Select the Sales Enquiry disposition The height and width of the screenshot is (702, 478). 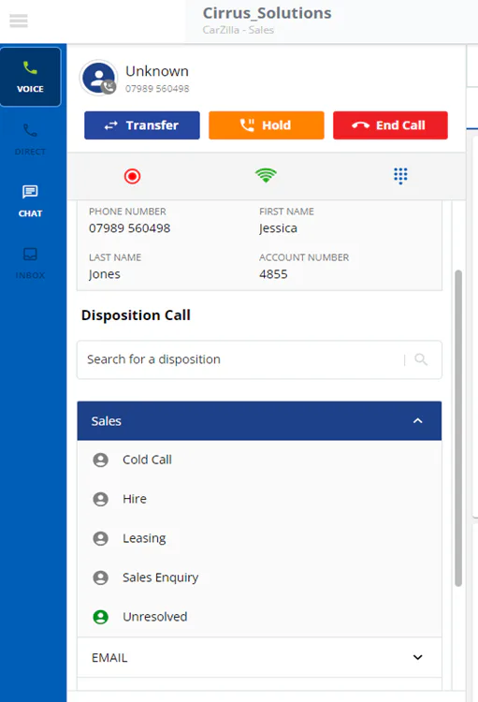pos(259,578)
